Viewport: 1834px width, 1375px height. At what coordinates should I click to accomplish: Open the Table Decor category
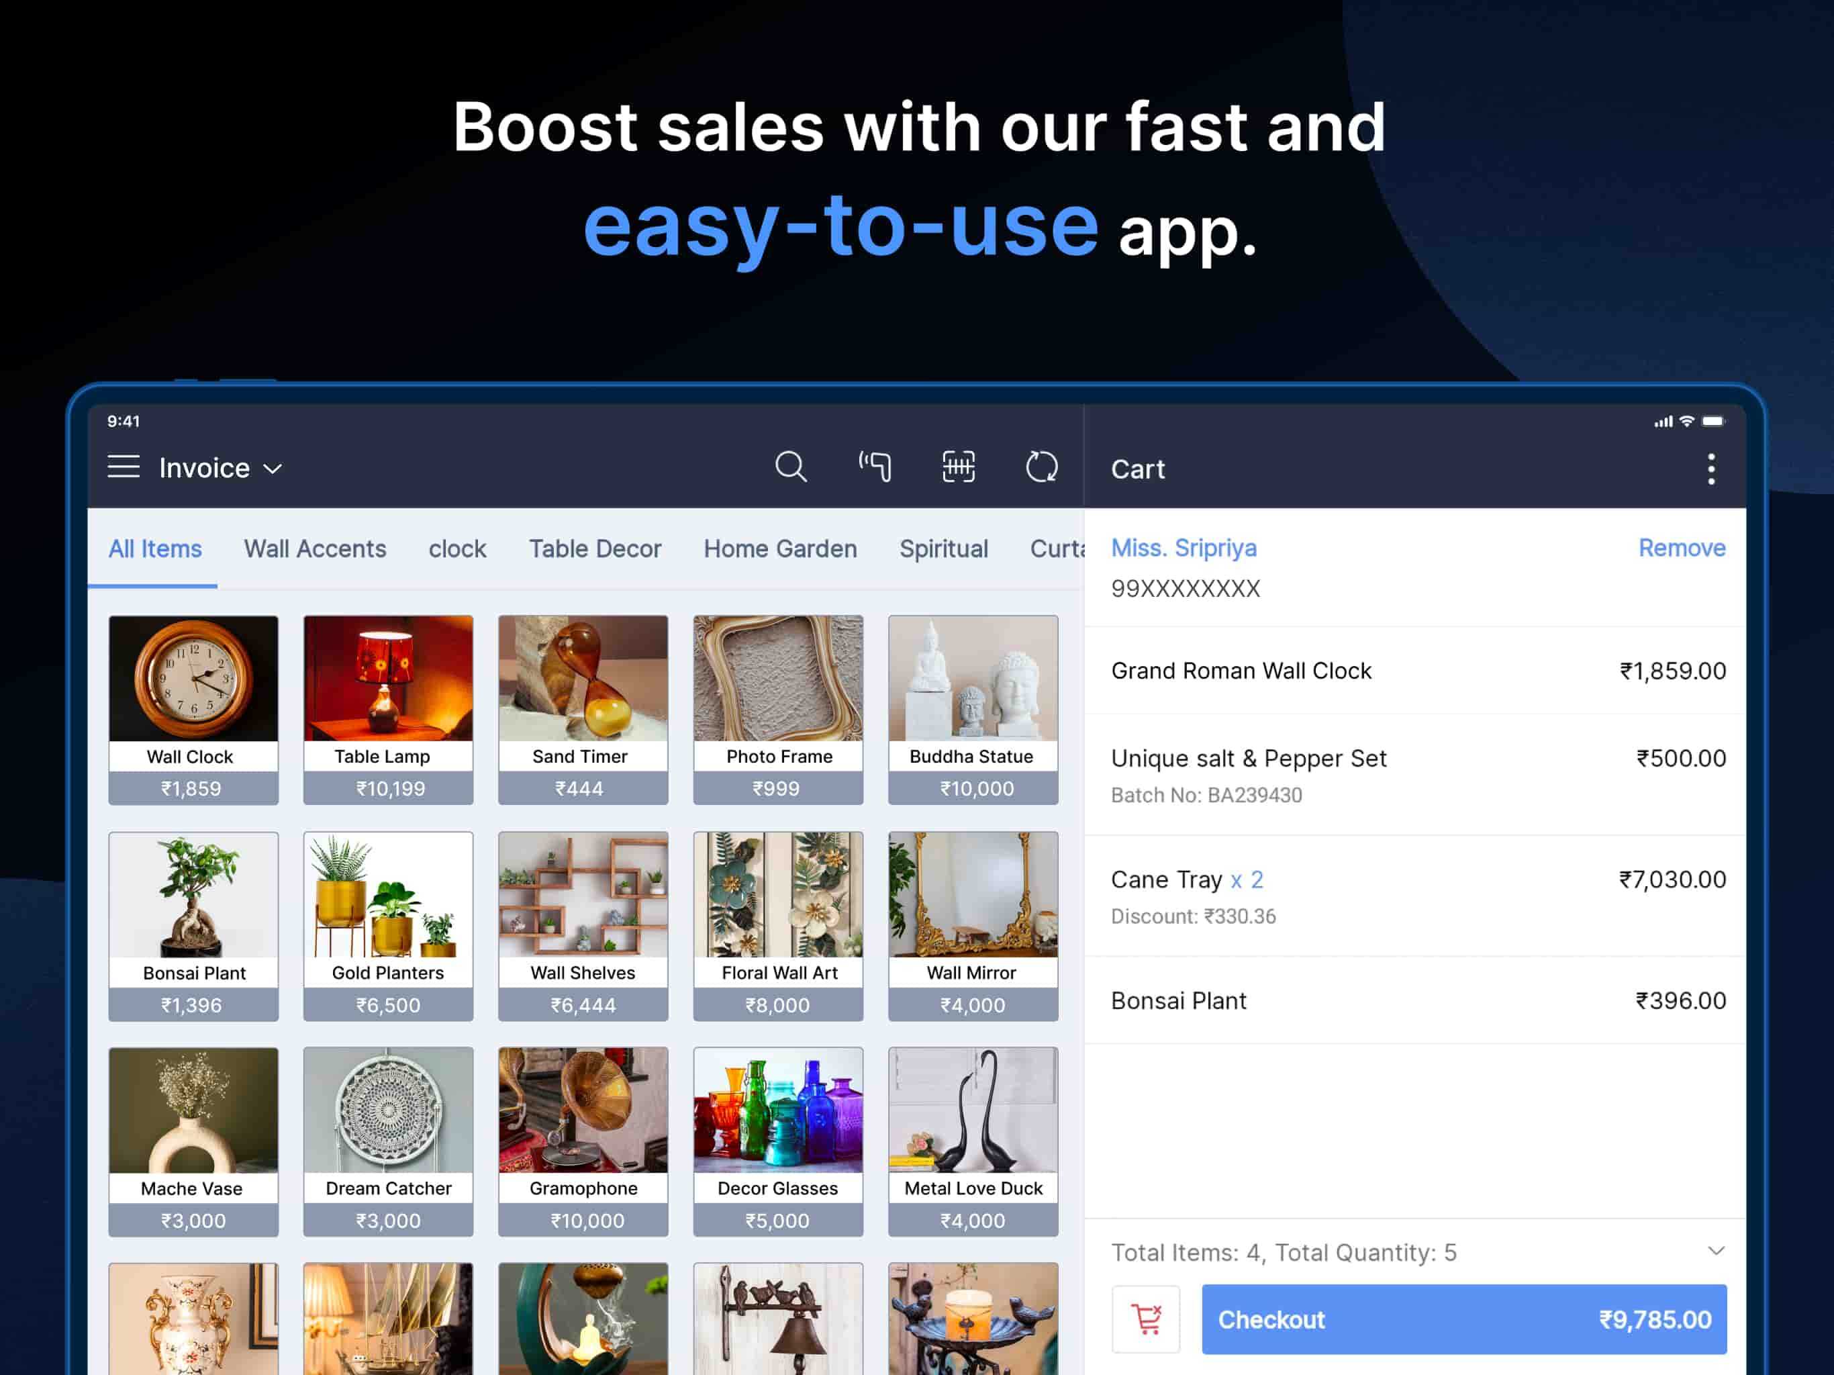pos(595,549)
